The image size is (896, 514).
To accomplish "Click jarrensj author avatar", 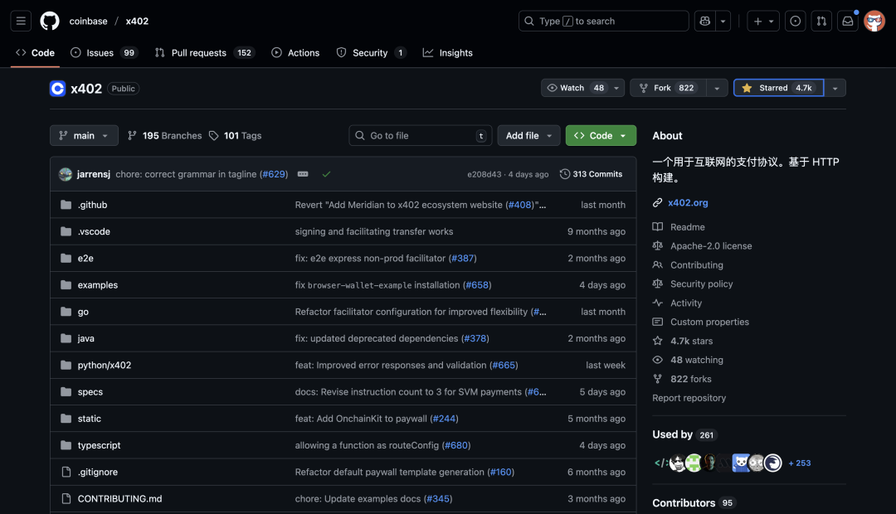I will 66,174.
